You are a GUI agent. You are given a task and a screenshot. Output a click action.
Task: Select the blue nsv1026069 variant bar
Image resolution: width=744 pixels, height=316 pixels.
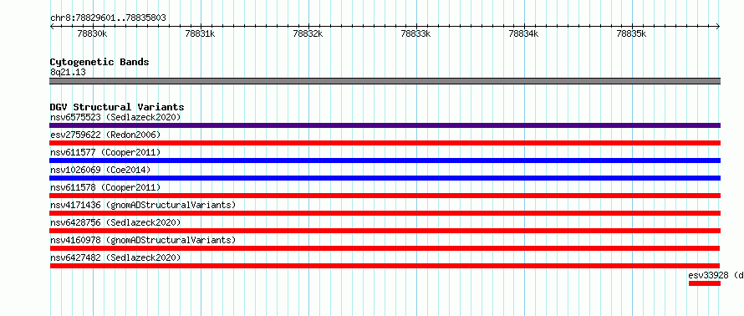coord(385,178)
